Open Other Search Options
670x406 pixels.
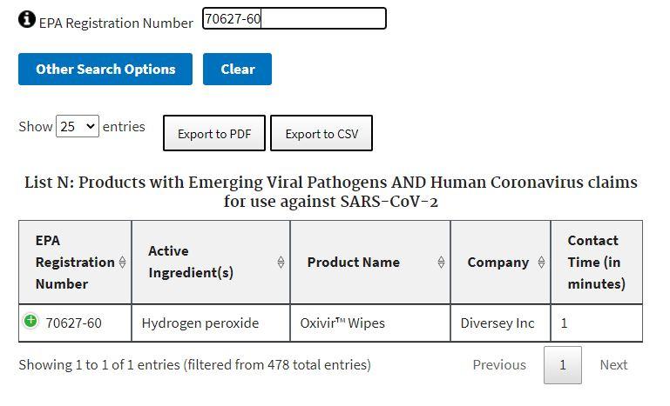(x=105, y=70)
